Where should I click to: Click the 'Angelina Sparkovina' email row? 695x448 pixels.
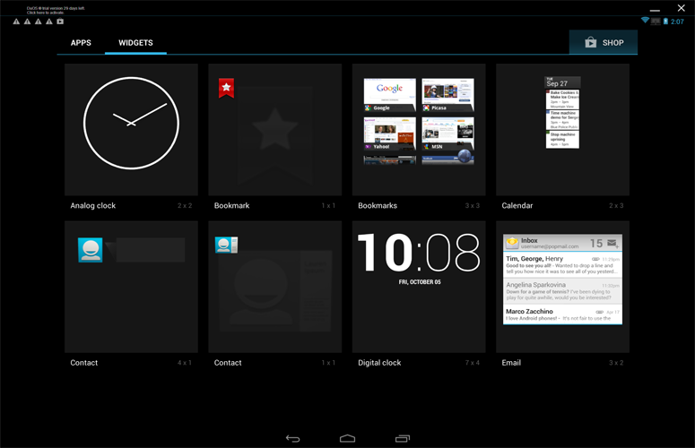pos(562,291)
